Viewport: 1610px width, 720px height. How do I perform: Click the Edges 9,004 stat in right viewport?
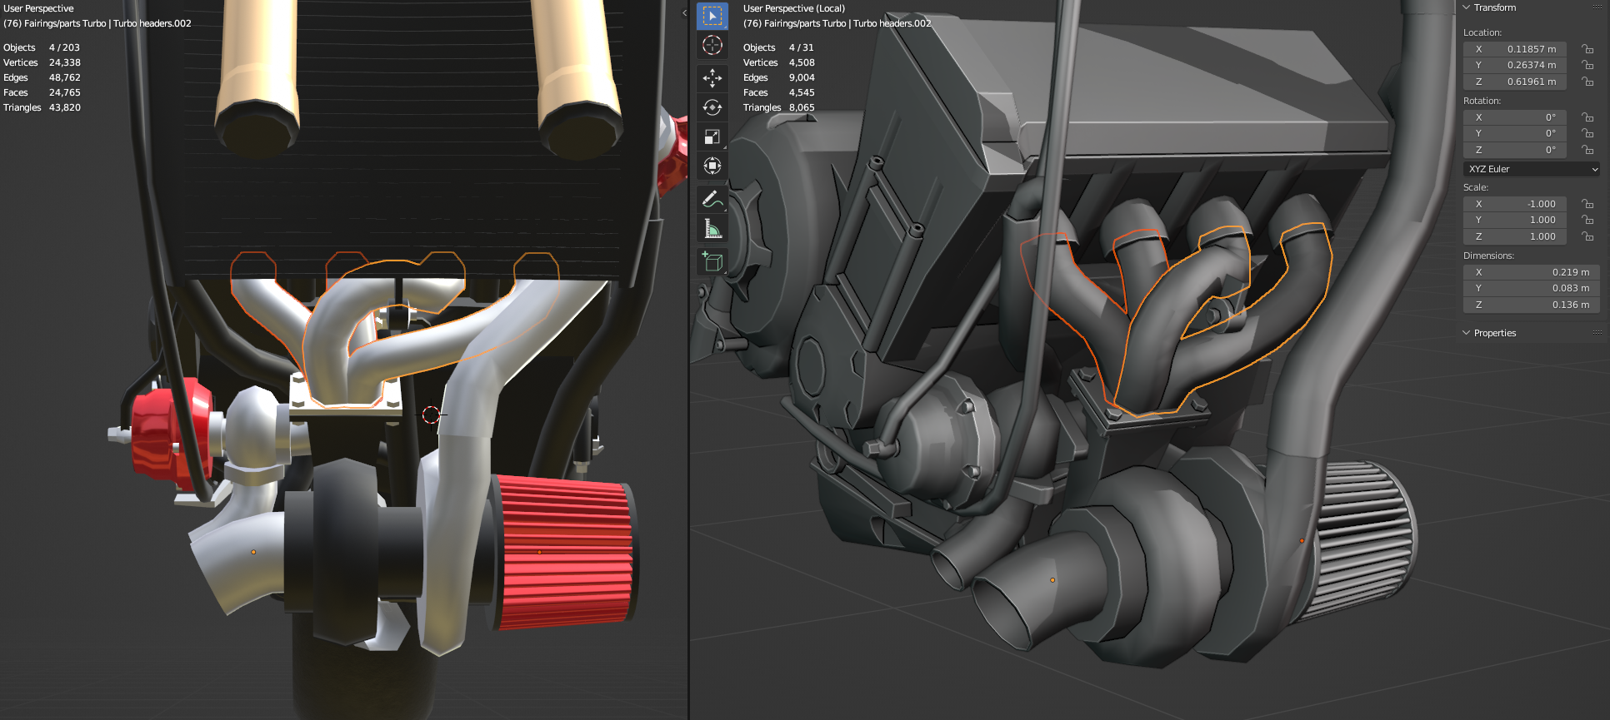[778, 77]
